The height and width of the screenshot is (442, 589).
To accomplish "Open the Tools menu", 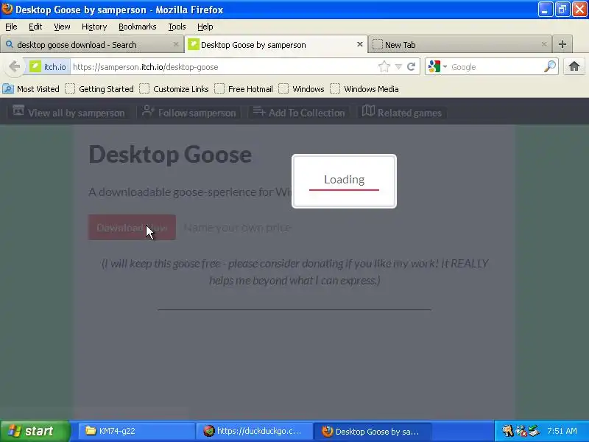I will (x=177, y=27).
